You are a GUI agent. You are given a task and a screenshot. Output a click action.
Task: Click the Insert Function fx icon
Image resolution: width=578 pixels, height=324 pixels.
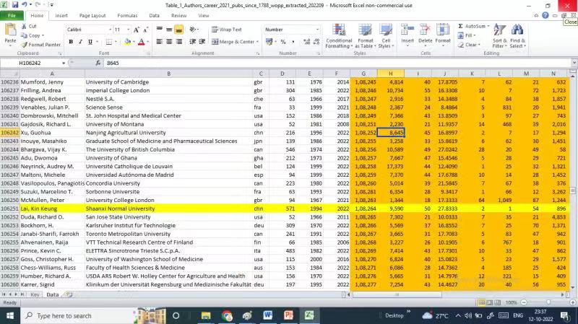click(x=99, y=64)
